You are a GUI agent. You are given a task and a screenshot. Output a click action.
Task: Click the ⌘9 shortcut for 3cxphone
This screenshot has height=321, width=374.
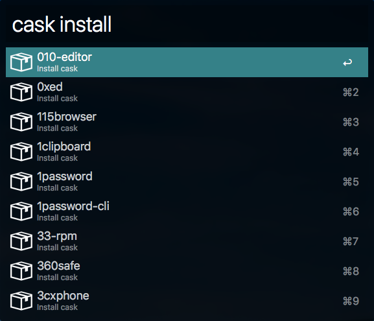(351, 301)
